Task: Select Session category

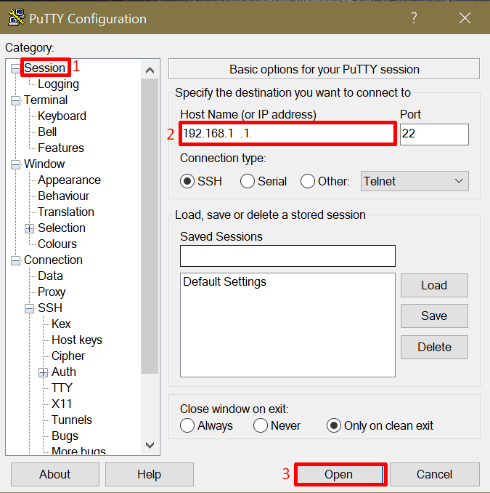Action: pyautogui.click(x=44, y=68)
